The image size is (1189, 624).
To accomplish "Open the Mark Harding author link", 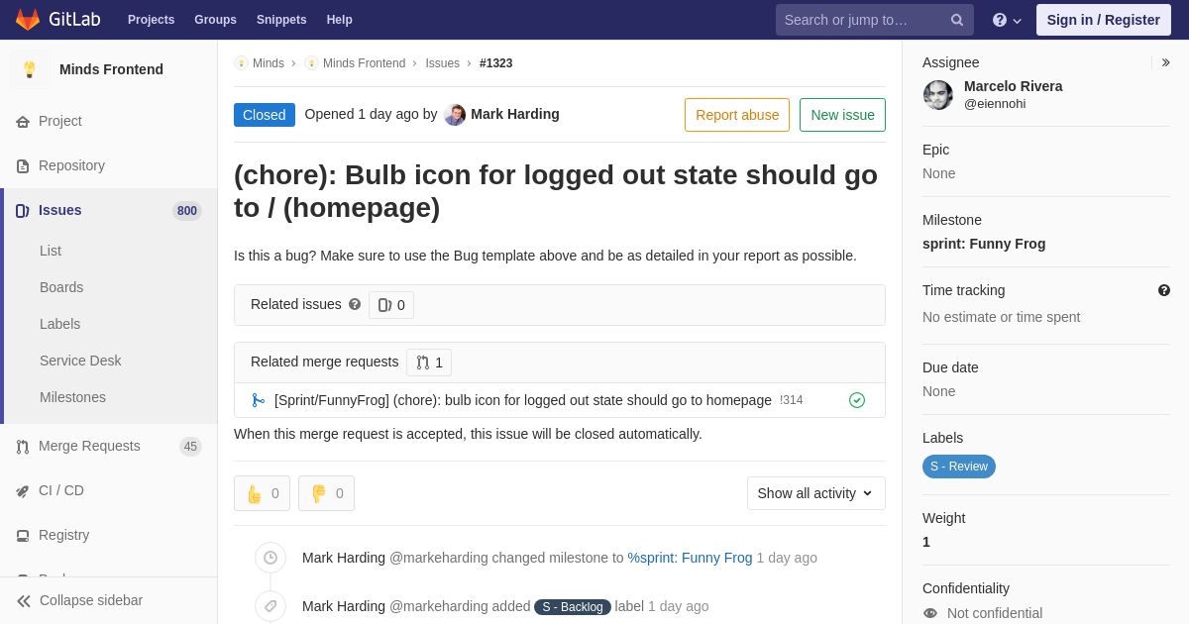I will [x=515, y=114].
